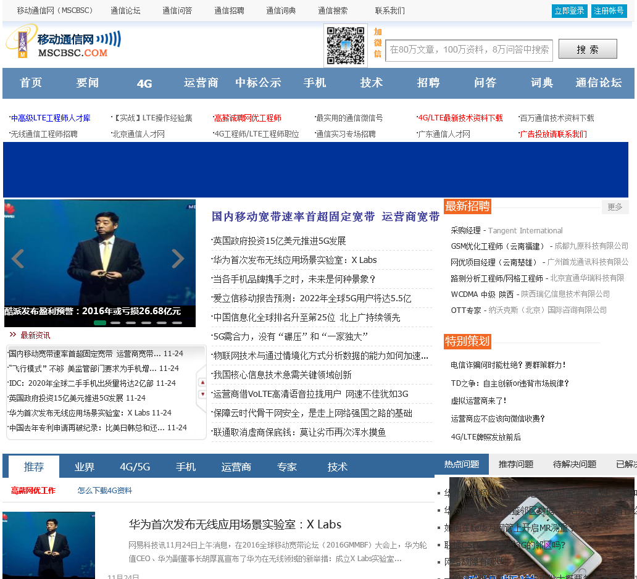Select the first green carousel indicator dot
This screenshot has width=637, height=579.
[100, 323]
